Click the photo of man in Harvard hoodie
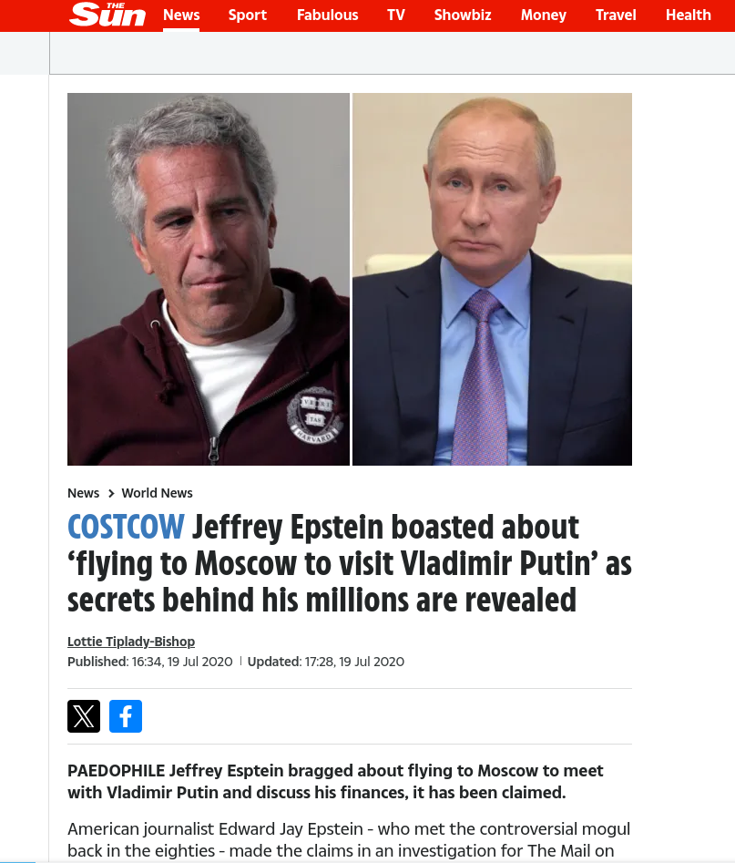 pyautogui.click(x=209, y=279)
